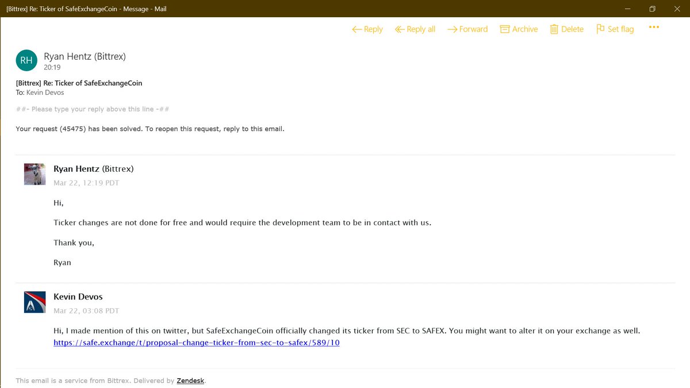Image resolution: width=690 pixels, height=388 pixels.
Task: Click the 'Ticker changes are not done for free' sentence
Action: tap(242, 222)
